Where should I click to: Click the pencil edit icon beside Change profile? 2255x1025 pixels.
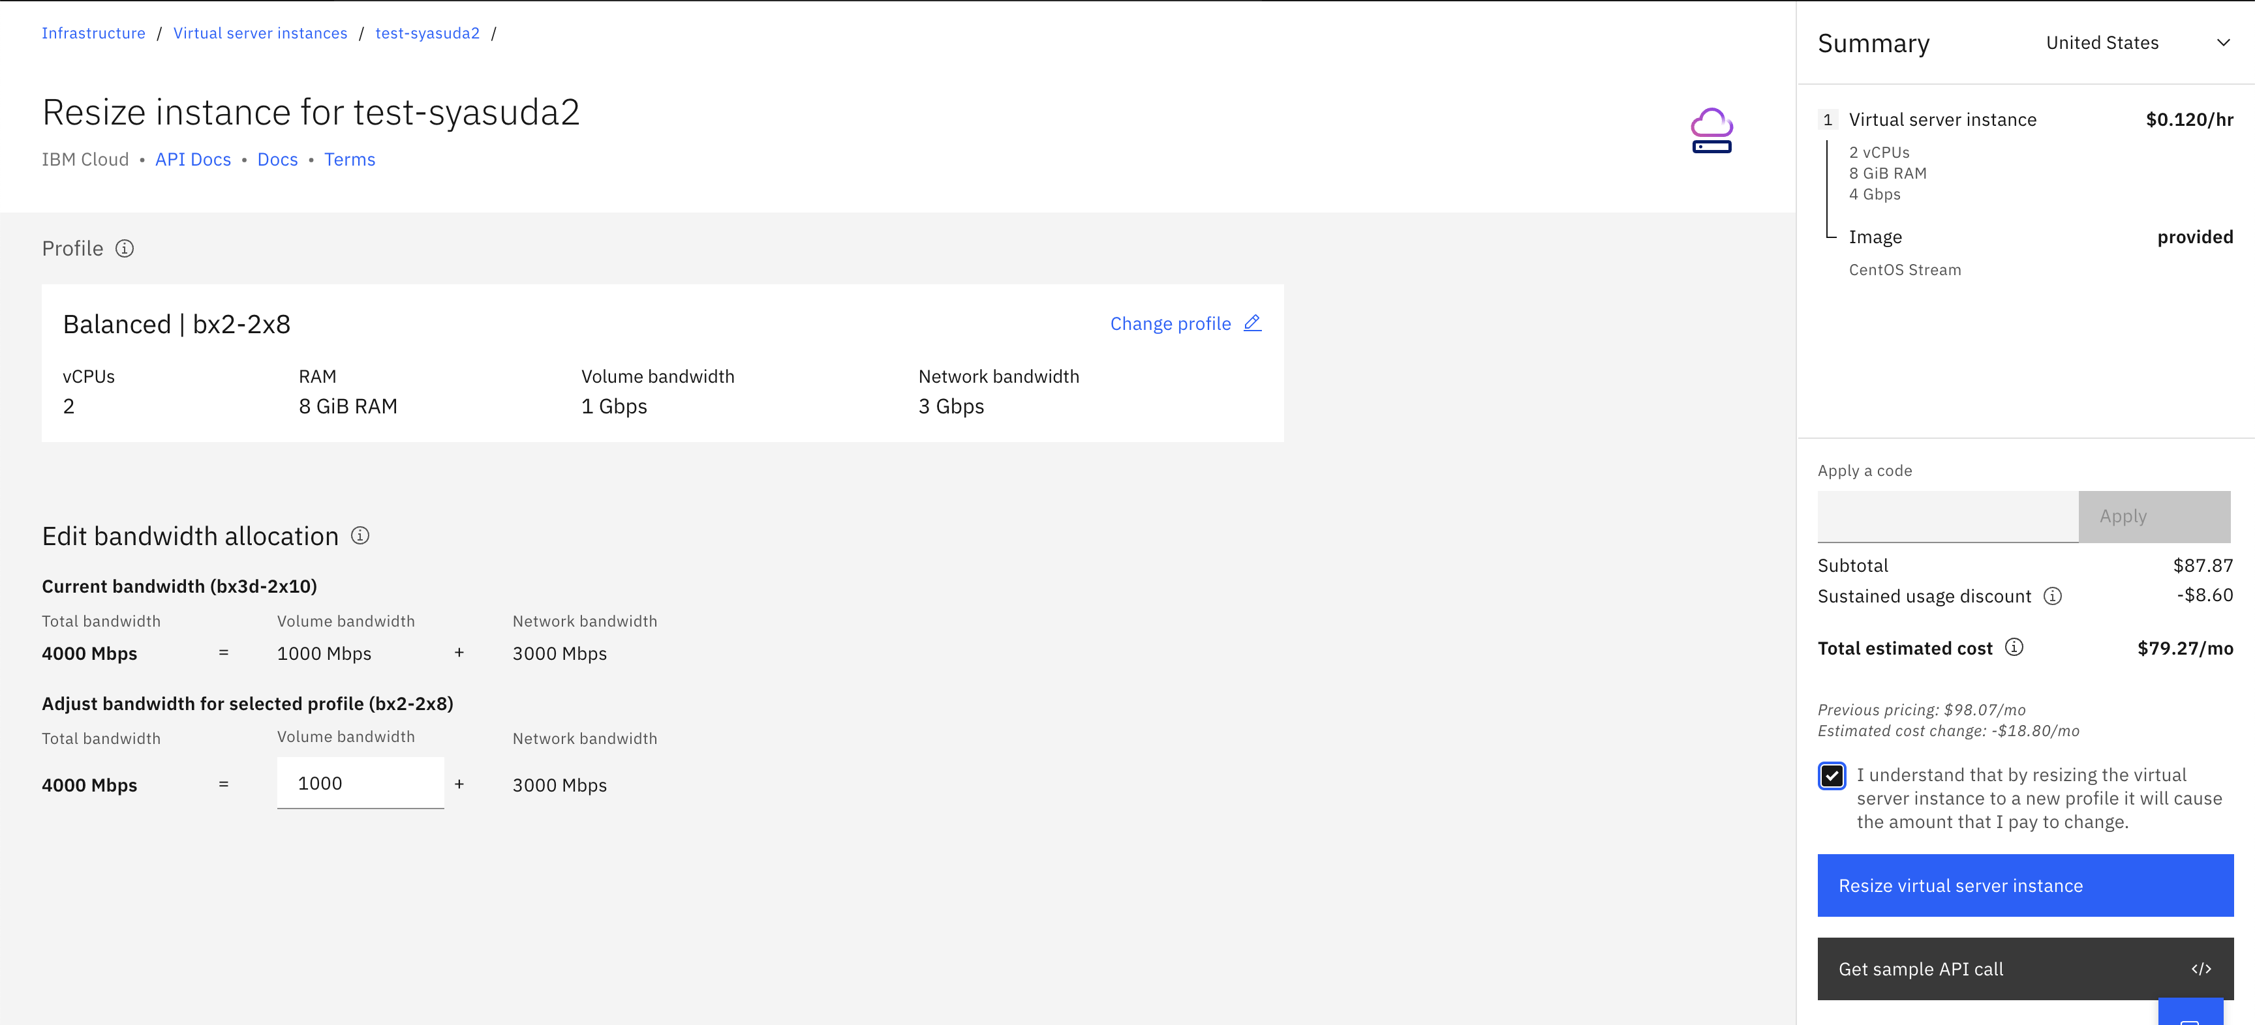point(1252,323)
